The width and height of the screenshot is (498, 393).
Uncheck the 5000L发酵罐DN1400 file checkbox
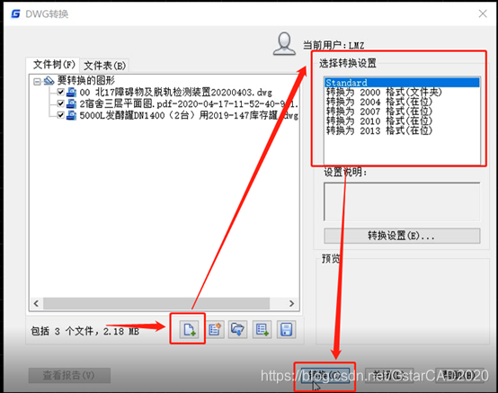coord(60,115)
